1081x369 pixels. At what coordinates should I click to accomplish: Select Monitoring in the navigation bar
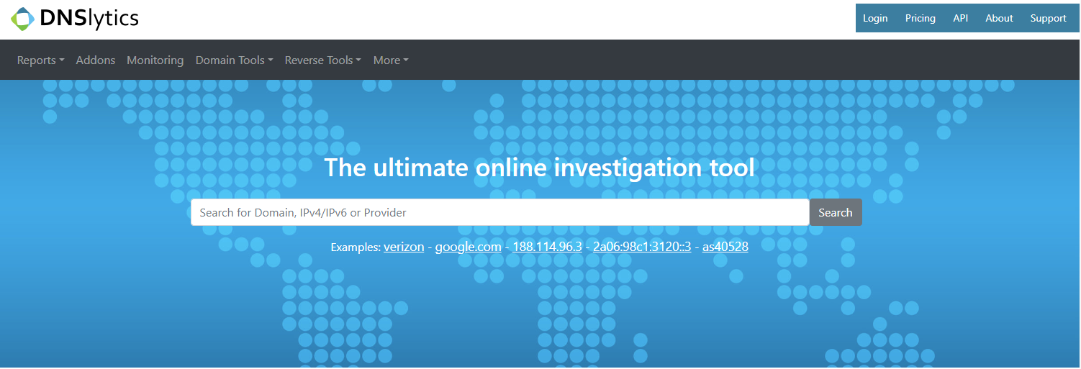tap(155, 60)
